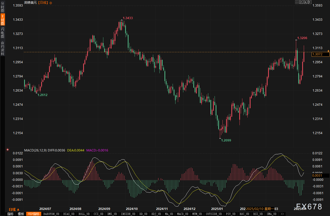
Task: Switch to the 分时图 side tab
Action: pyautogui.click(x=2, y=7)
